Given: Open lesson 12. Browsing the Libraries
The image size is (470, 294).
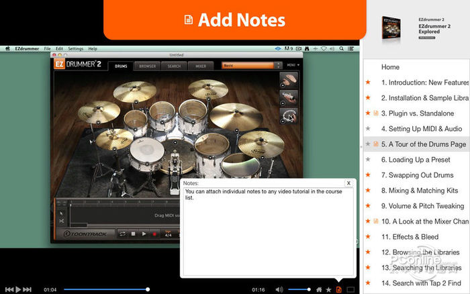Looking at the screenshot, I should tap(420, 252).
